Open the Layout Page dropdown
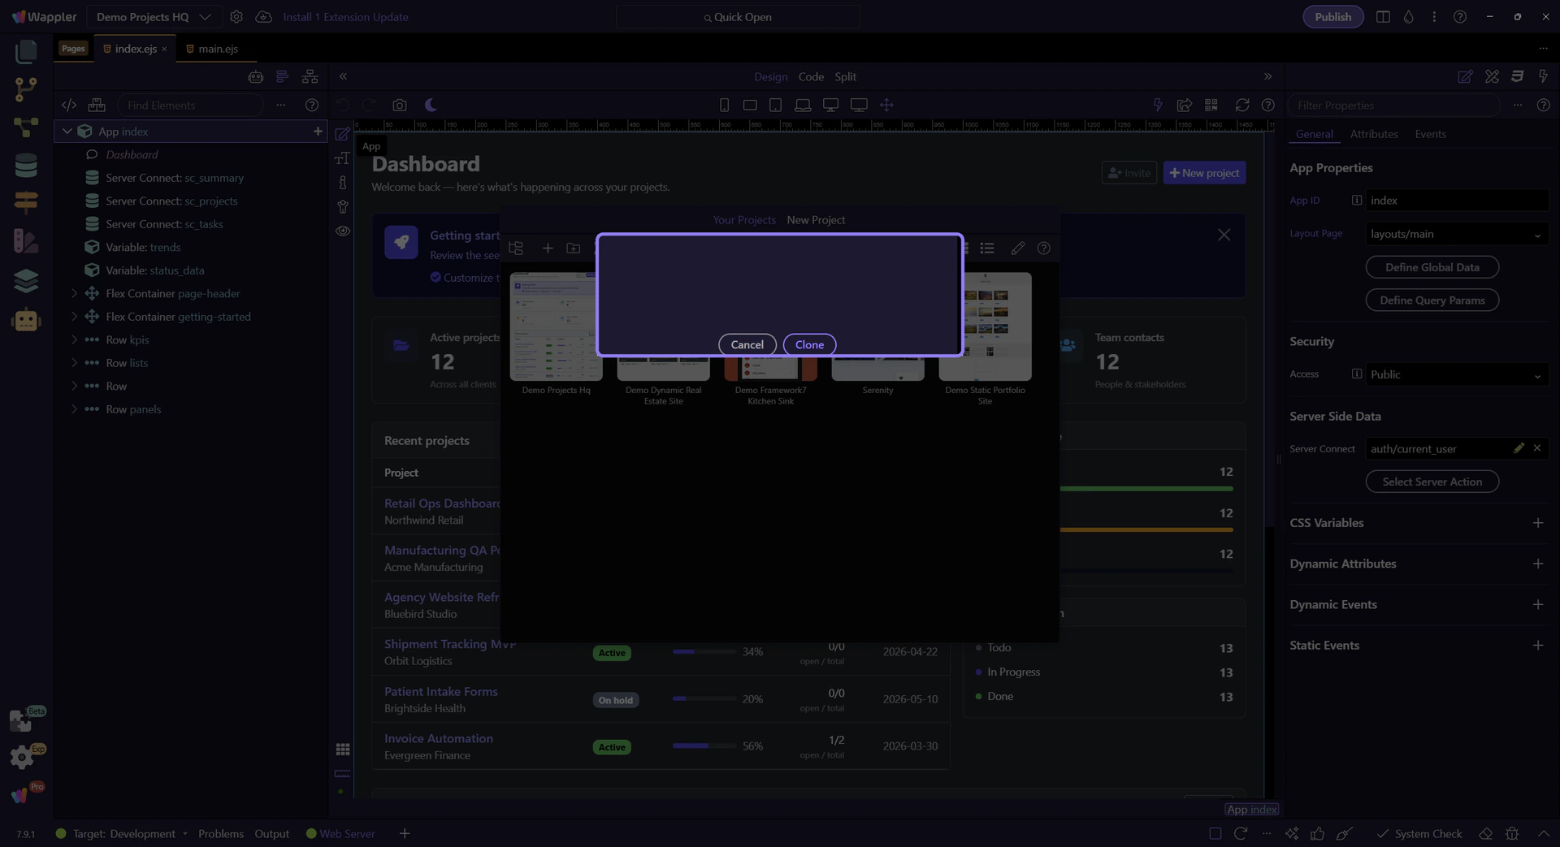Viewport: 1560px width, 847px height. point(1455,234)
